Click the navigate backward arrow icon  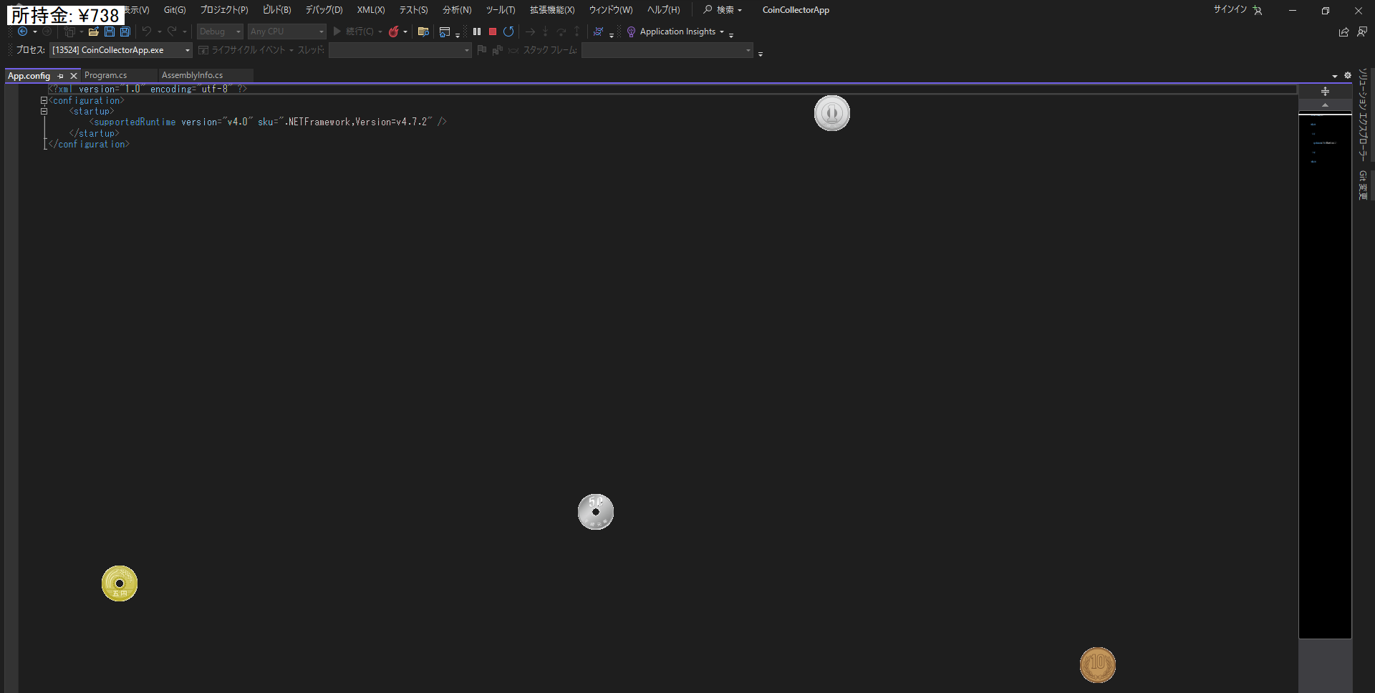[22, 31]
